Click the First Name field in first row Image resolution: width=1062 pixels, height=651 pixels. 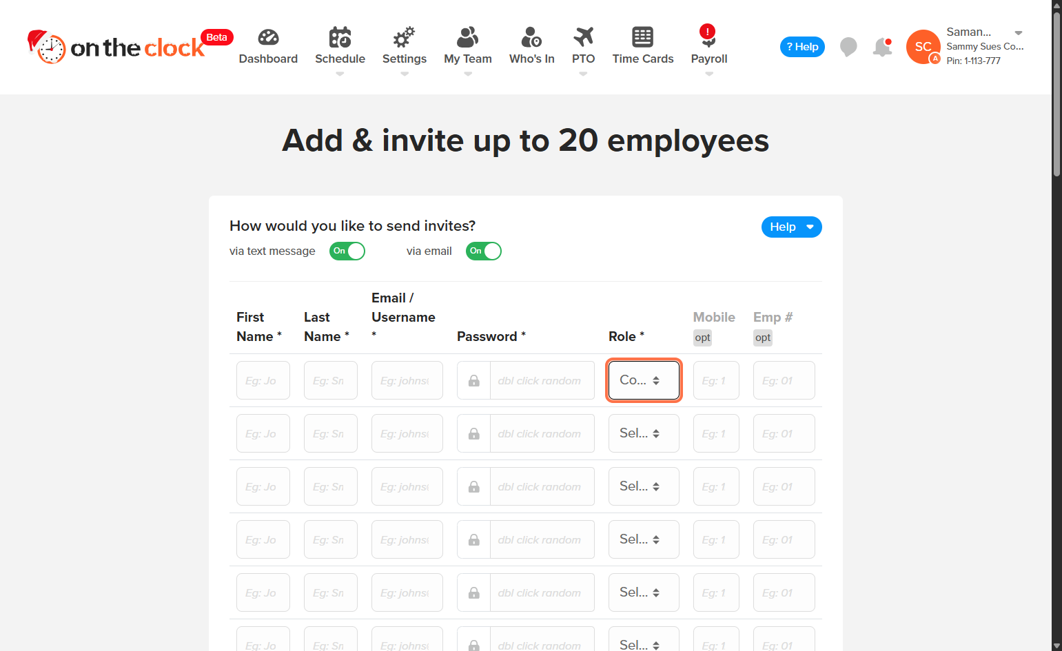coord(263,380)
